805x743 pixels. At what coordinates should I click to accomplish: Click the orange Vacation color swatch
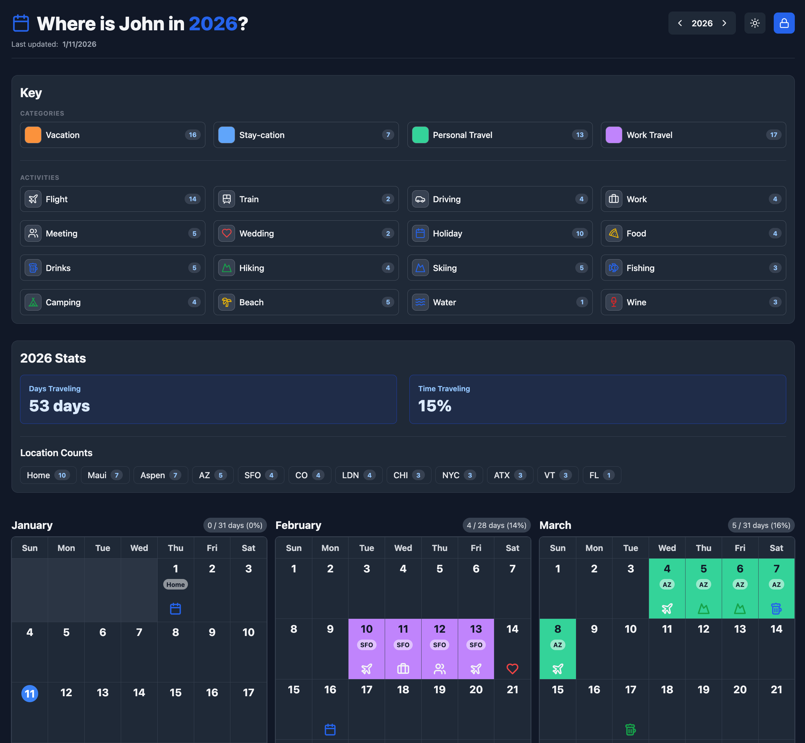33,135
